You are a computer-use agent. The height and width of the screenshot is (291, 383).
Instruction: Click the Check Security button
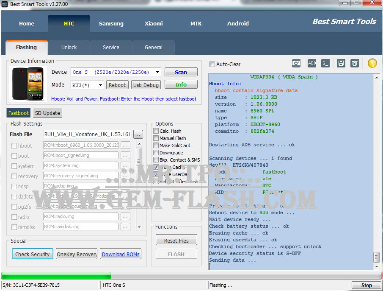[33, 254]
